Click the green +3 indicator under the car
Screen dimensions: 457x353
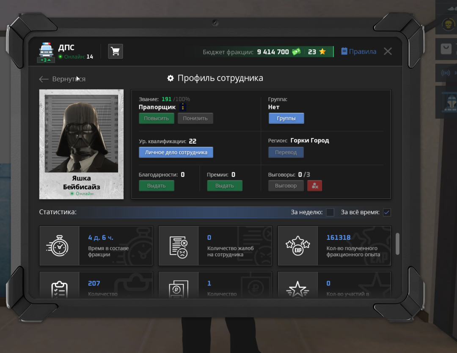[x=46, y=60]
